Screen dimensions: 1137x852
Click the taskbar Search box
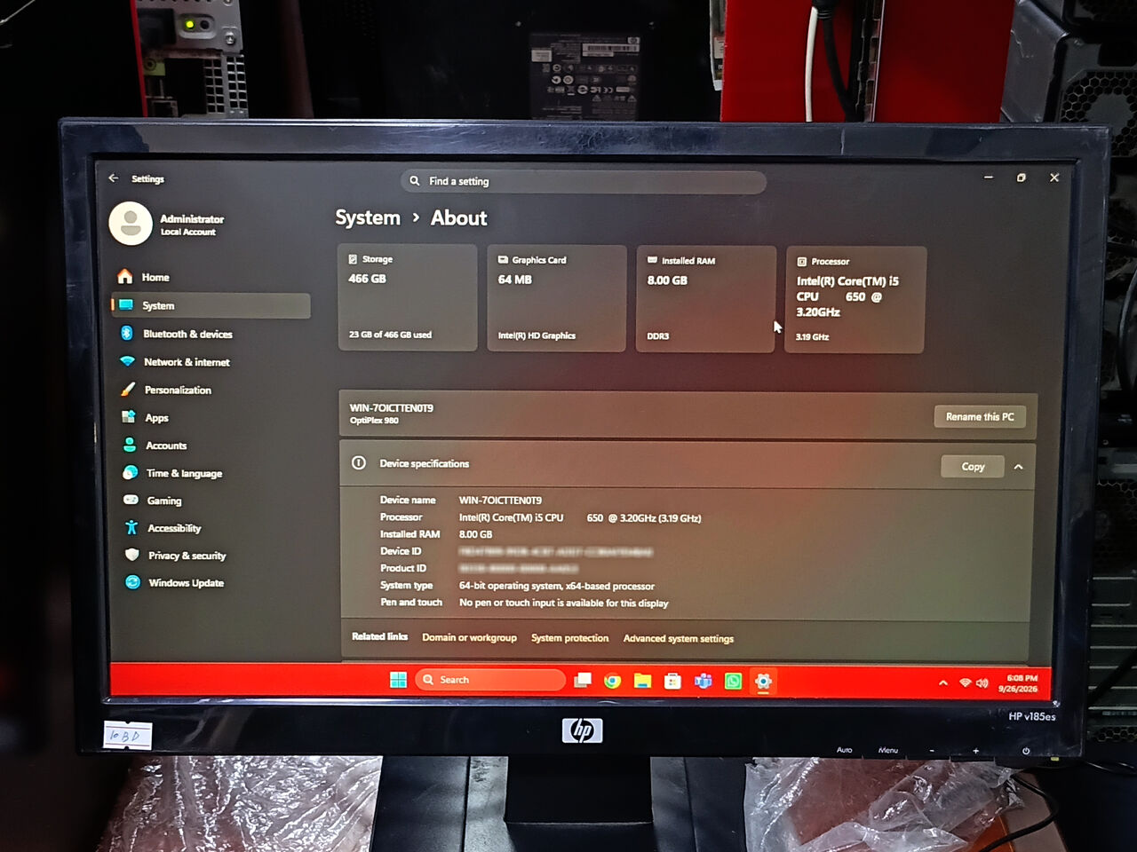(x=490, y=680)
